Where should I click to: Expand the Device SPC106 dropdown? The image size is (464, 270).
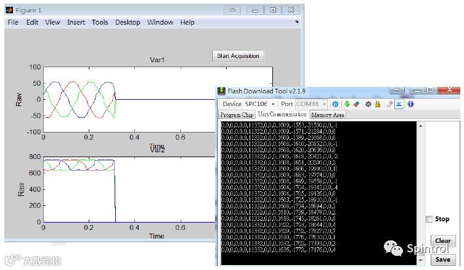[273, 104]
